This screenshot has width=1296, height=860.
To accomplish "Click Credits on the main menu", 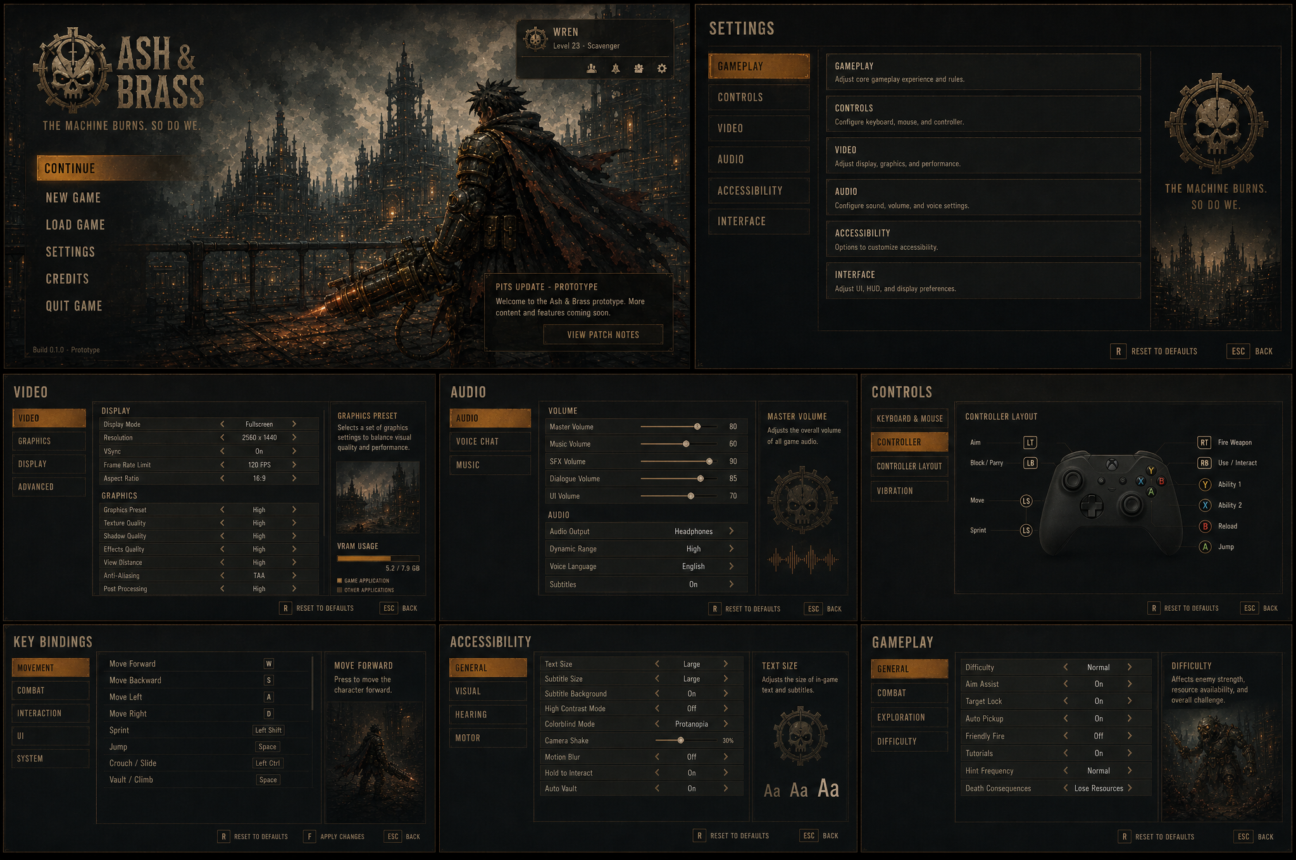I will (67, 279).
